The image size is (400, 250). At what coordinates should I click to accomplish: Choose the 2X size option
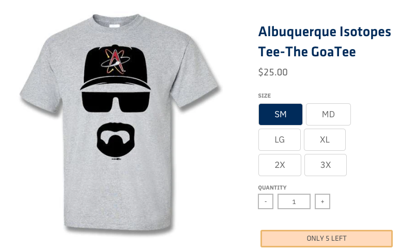[x=280, y=165]
